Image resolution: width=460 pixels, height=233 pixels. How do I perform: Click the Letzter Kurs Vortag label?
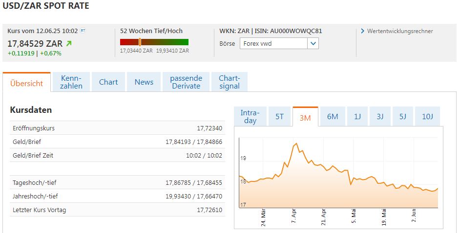tap(40, 210)
